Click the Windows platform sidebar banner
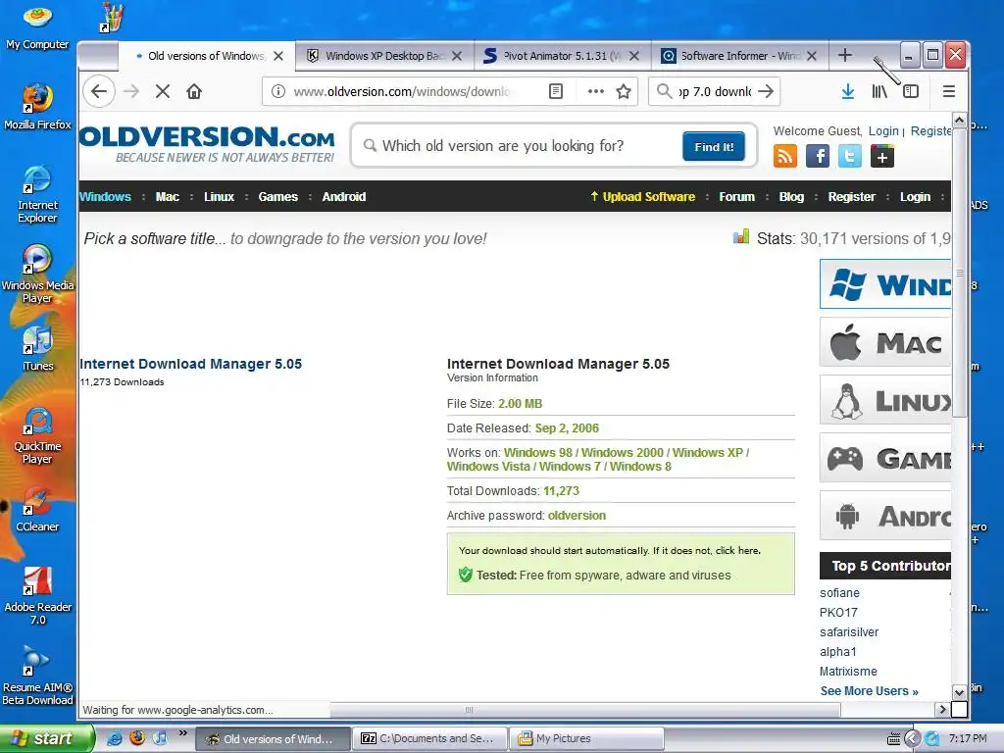The image size is (1004, 753). (x=885, y=283)
